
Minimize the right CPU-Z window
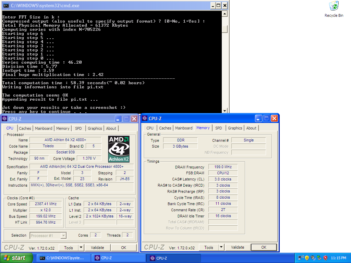coord(258,118)
